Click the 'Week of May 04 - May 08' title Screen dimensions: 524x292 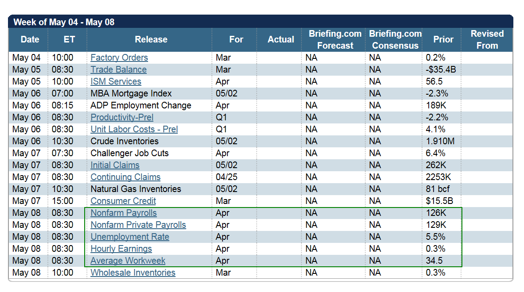point(64,22)
